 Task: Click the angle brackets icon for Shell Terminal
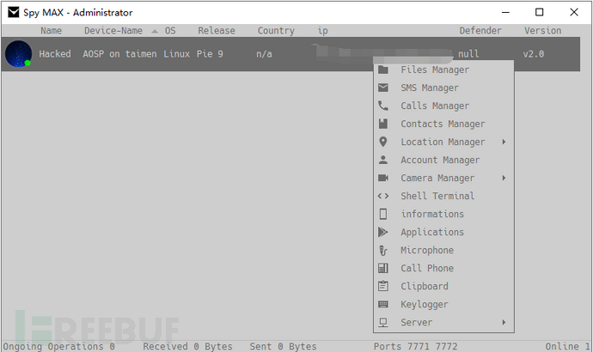[x=383, y=196]
